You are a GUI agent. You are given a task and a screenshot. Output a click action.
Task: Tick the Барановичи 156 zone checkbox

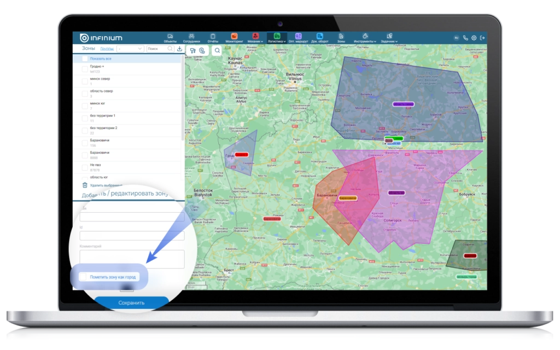pyautogui.click(x=85, y=143)
